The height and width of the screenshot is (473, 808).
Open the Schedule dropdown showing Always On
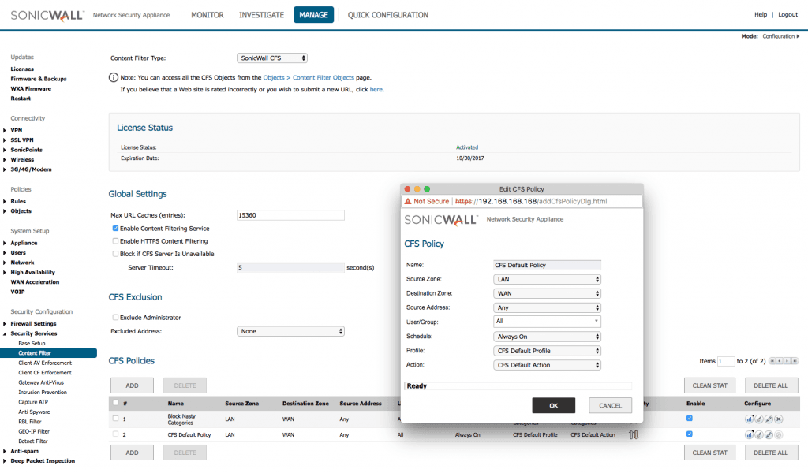(548, 337)
